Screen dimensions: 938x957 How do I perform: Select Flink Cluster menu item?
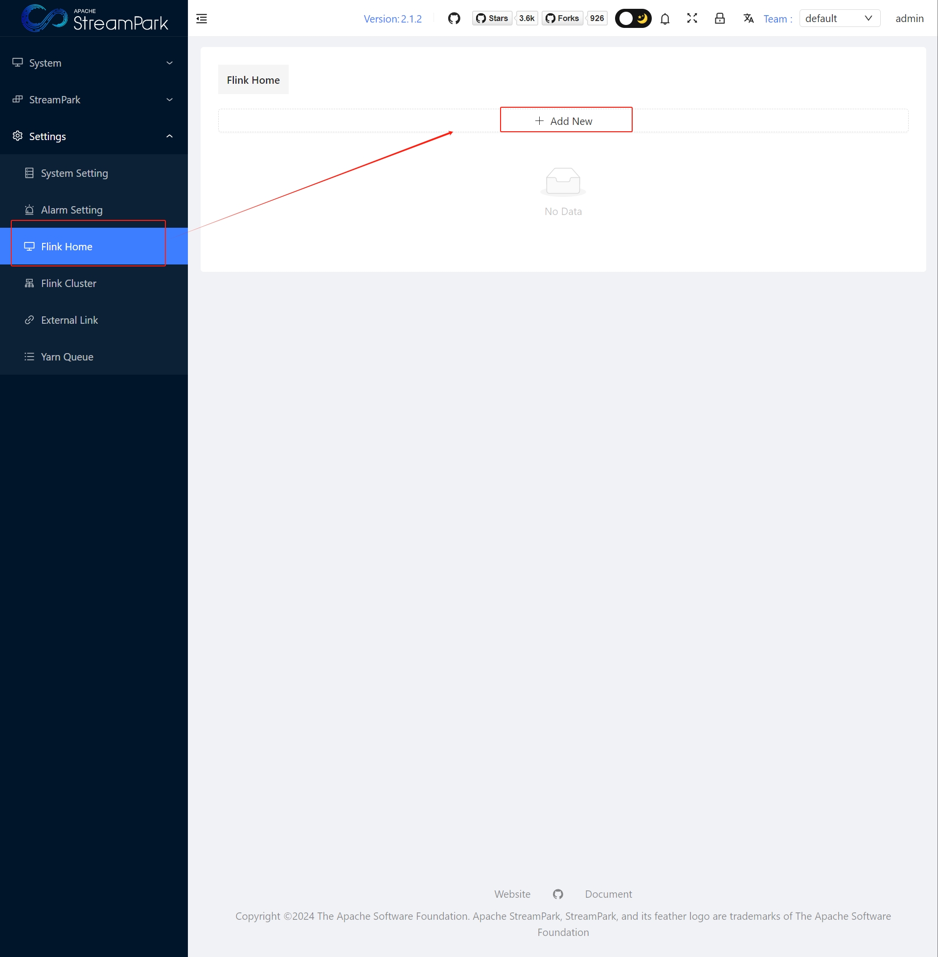tap(69, 284)
